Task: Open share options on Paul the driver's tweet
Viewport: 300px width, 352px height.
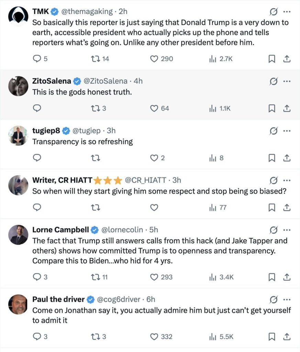Action: coord(287,337)
